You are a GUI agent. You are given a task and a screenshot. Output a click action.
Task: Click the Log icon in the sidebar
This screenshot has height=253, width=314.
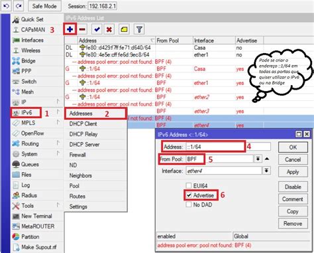coord(16,185)
